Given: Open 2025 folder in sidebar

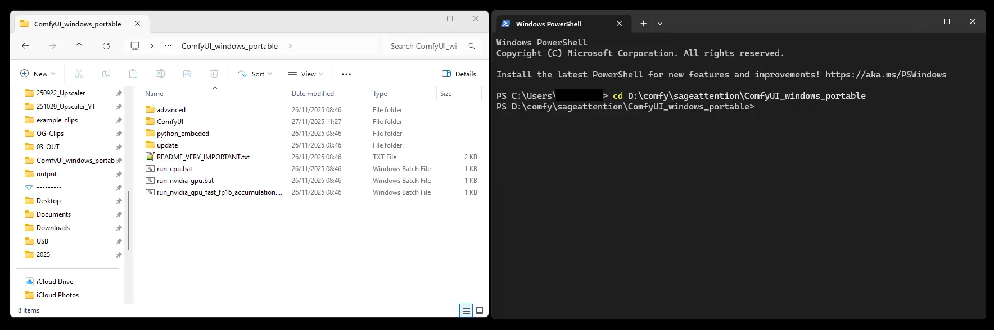Looking at the screenshot, I should (43, 255).
